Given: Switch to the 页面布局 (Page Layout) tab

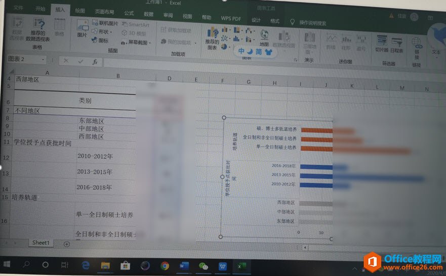Looking at the screenshot, I should tap(104, 12).
